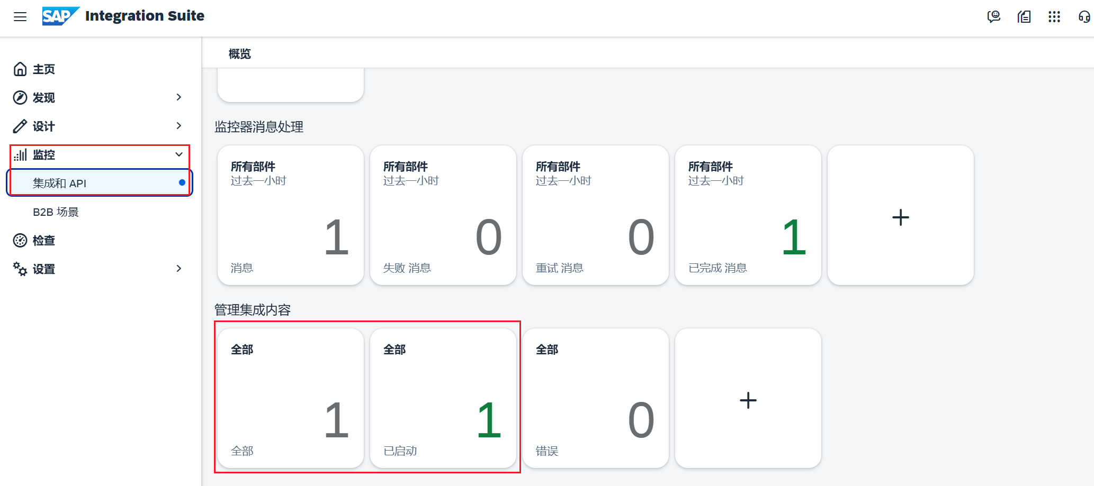Viewport: 1094px width, 486px height.
Task: Add a tile with the plus button
Action: coord(900,216)
